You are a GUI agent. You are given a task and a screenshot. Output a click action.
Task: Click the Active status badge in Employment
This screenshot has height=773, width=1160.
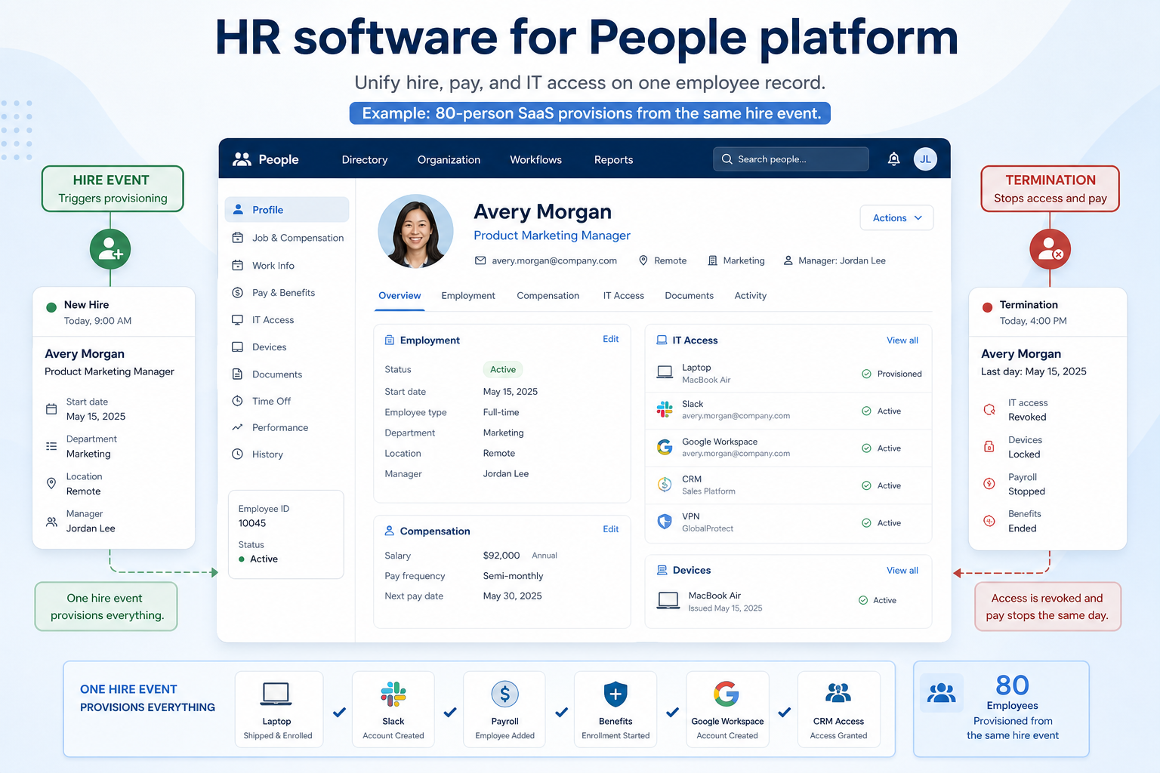pyautogui.click(x=503, y=370)
